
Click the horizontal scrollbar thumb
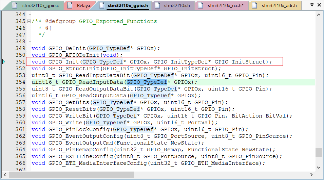[71, 175]
